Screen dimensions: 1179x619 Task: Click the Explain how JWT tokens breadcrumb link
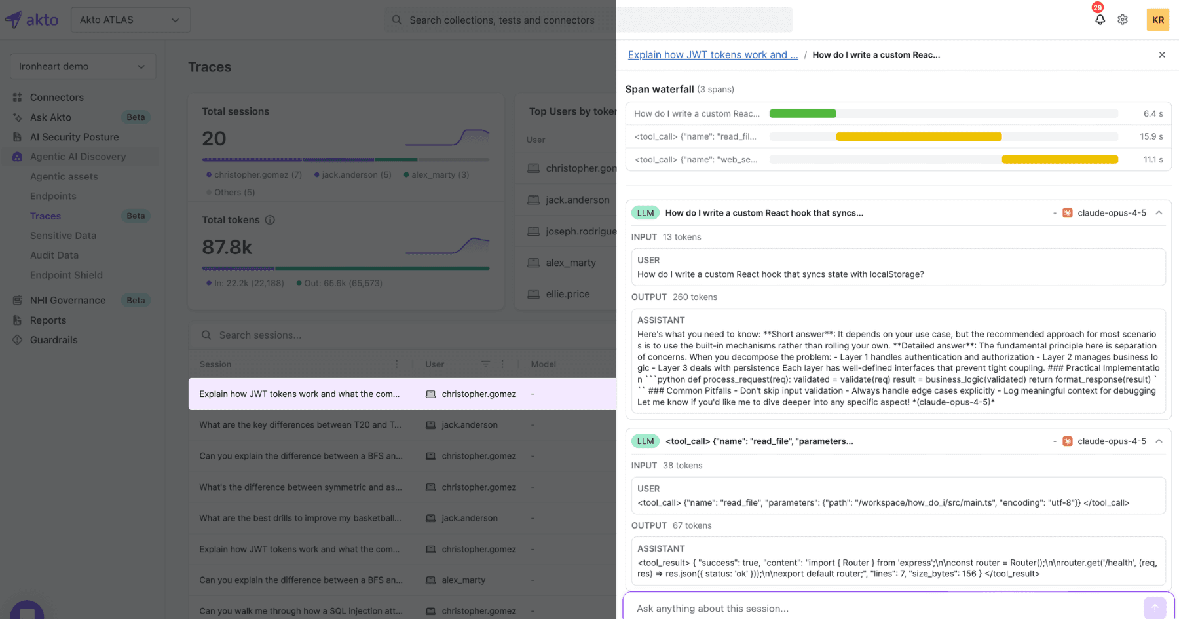[713, 55]
